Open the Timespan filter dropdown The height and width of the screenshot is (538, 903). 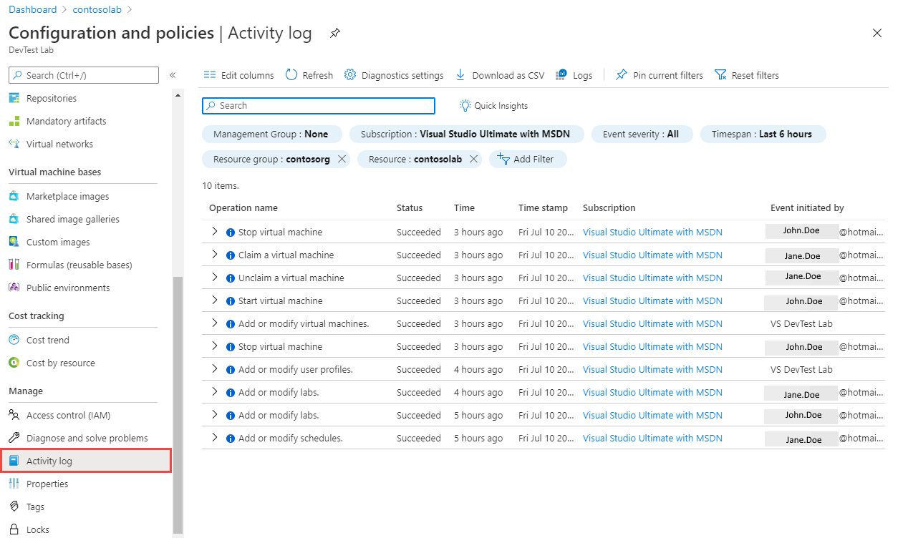[763, 134]
